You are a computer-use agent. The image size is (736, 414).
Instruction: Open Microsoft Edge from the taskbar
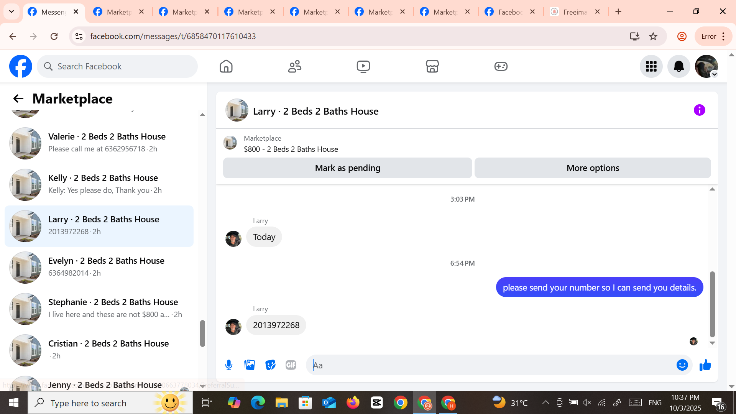pos(258,402)
